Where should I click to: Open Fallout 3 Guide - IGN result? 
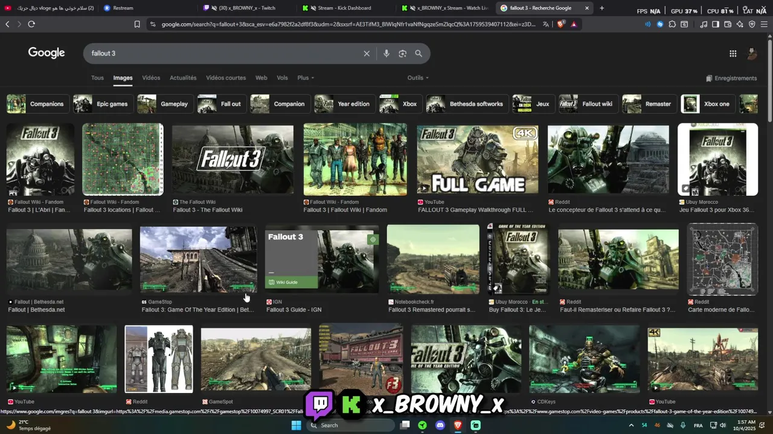tap(294, 310)
